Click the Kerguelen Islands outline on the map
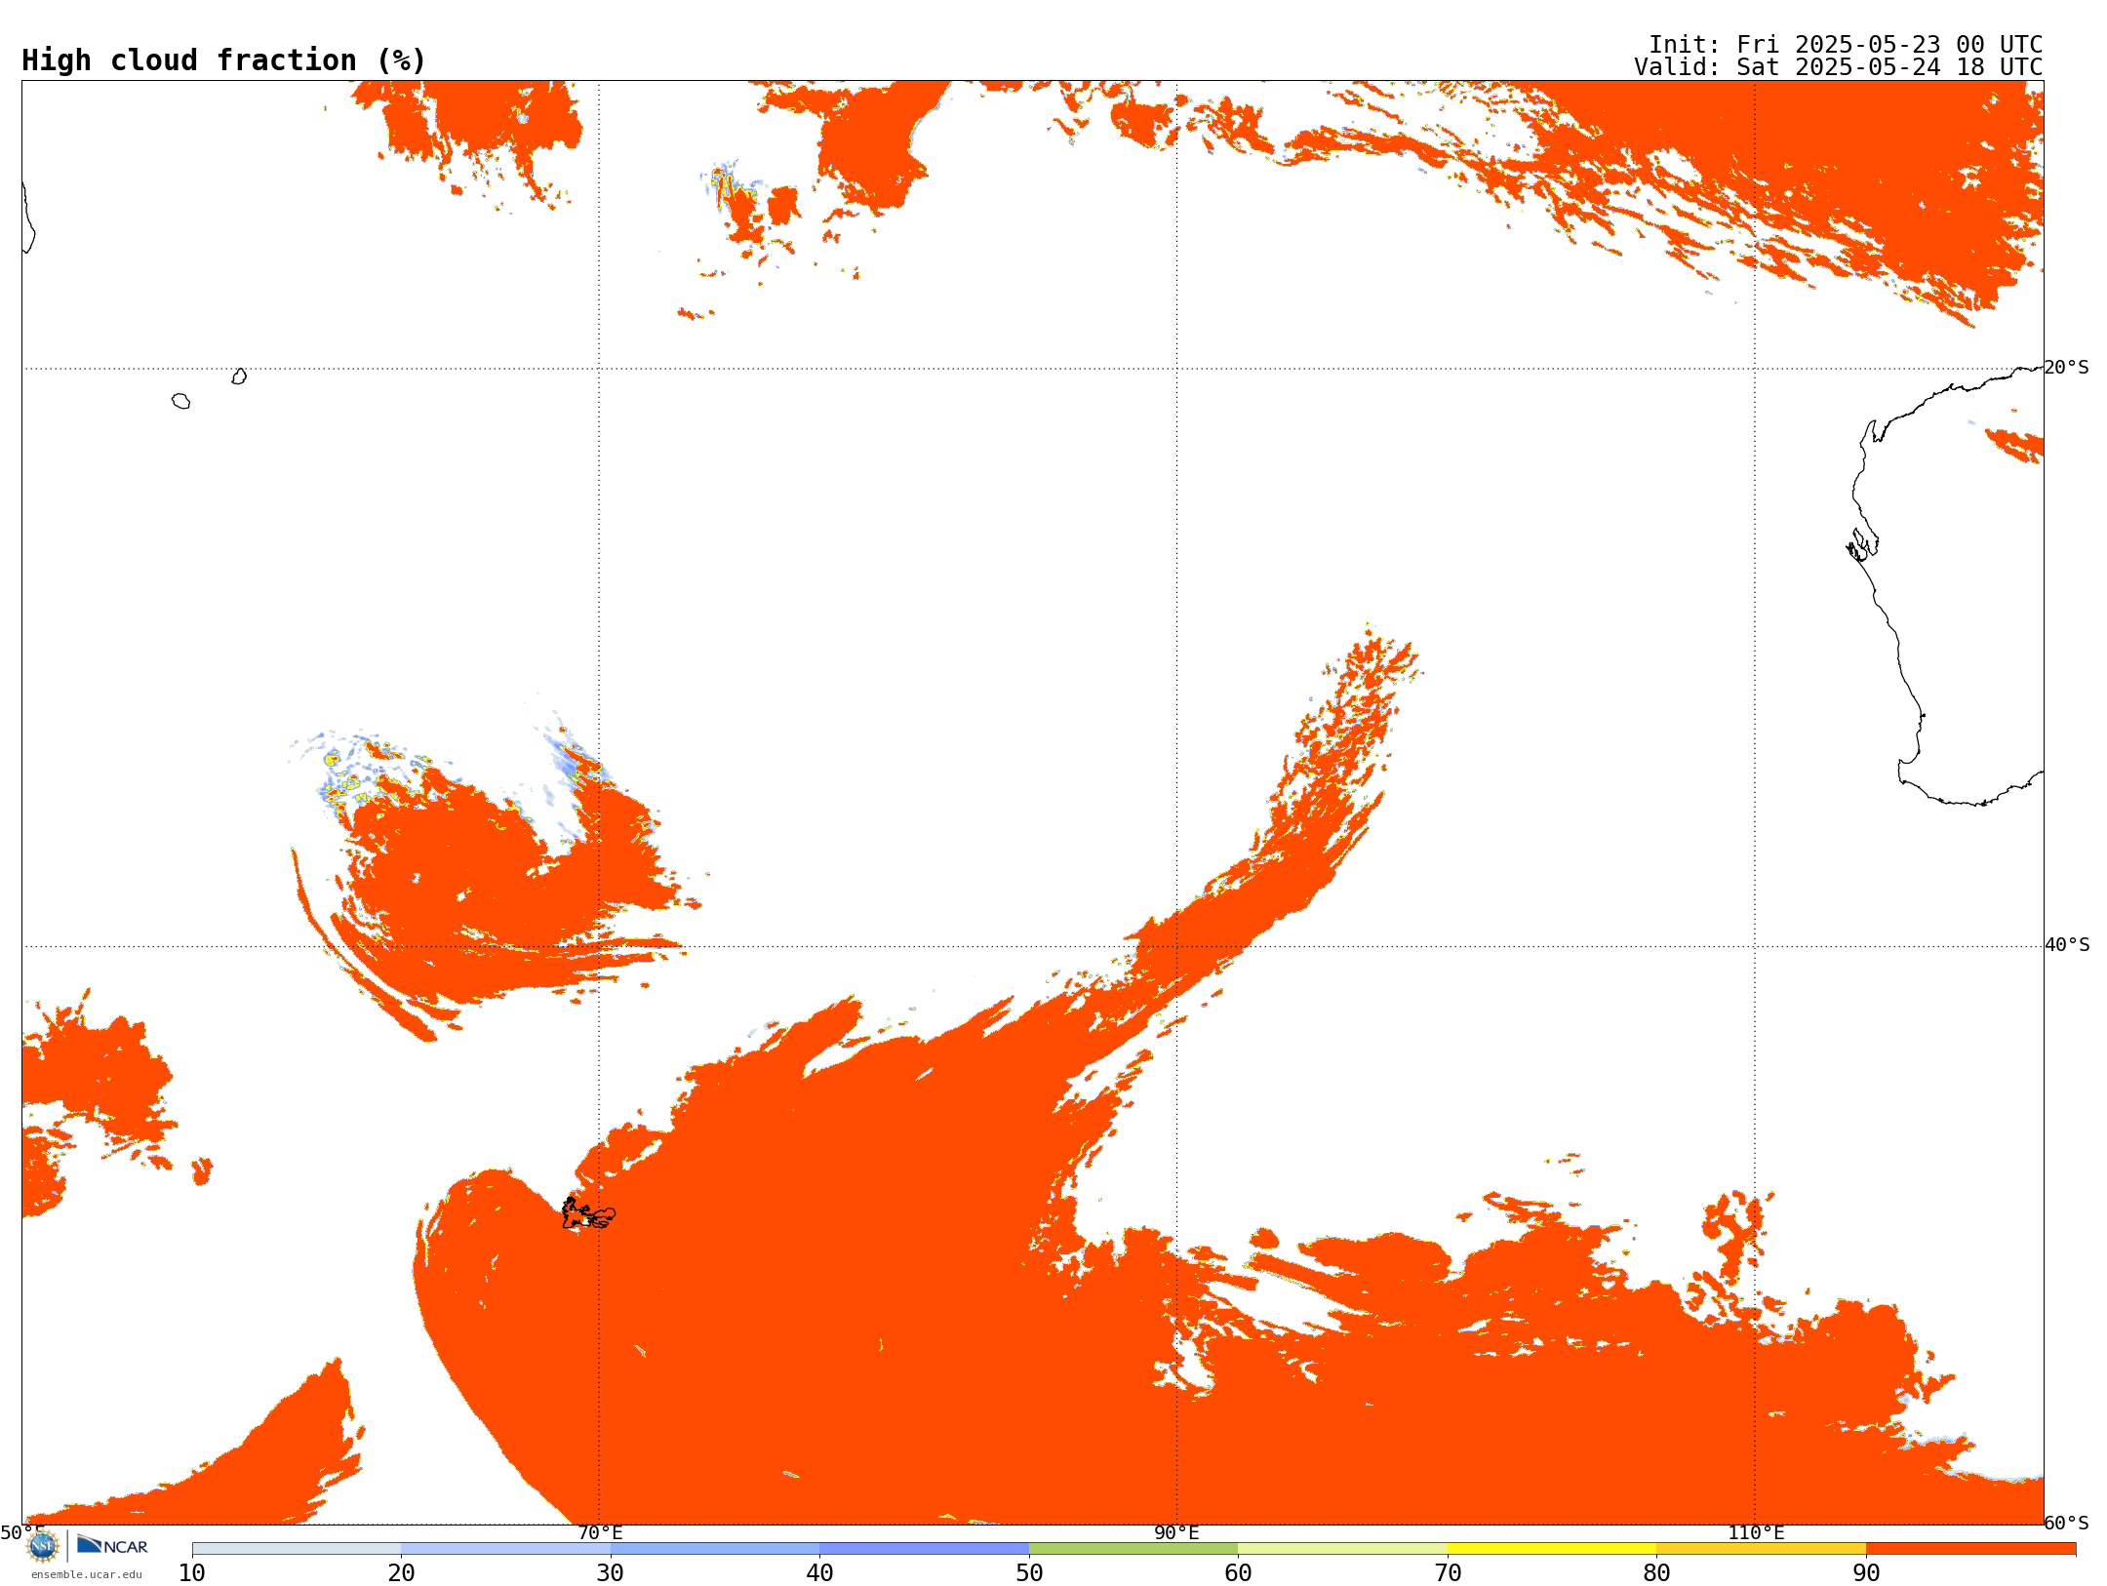Screen dimensions: 2107x1586 [588, 1213]
